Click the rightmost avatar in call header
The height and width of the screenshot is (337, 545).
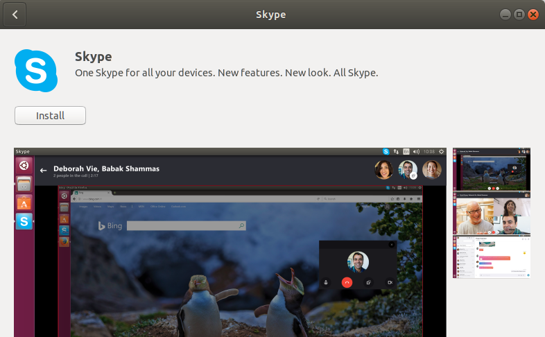click(432, 170)
